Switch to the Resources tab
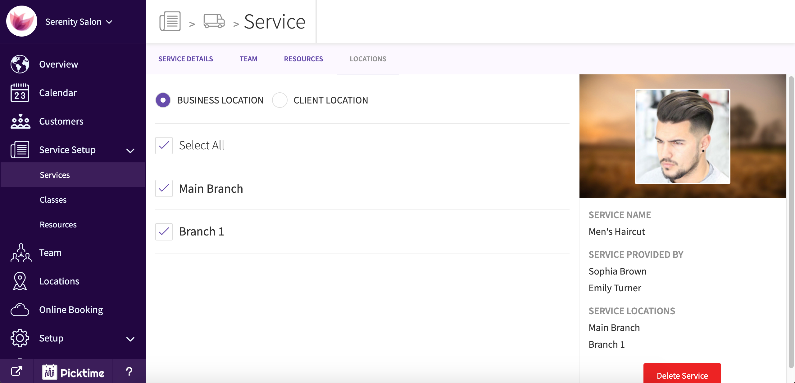 coord(303,59)
